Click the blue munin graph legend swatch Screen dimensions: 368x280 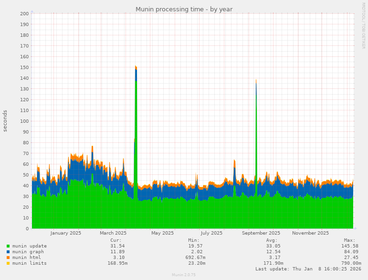(x=8, y=252)
